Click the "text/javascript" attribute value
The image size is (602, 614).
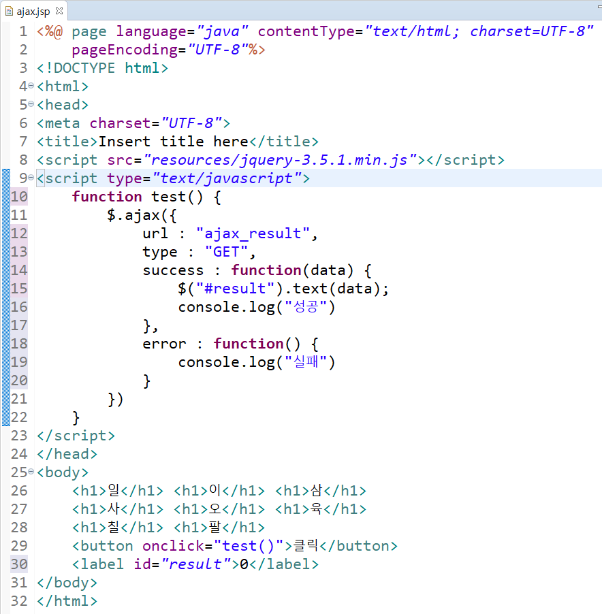pyautogui.click(x=227, y=178)
